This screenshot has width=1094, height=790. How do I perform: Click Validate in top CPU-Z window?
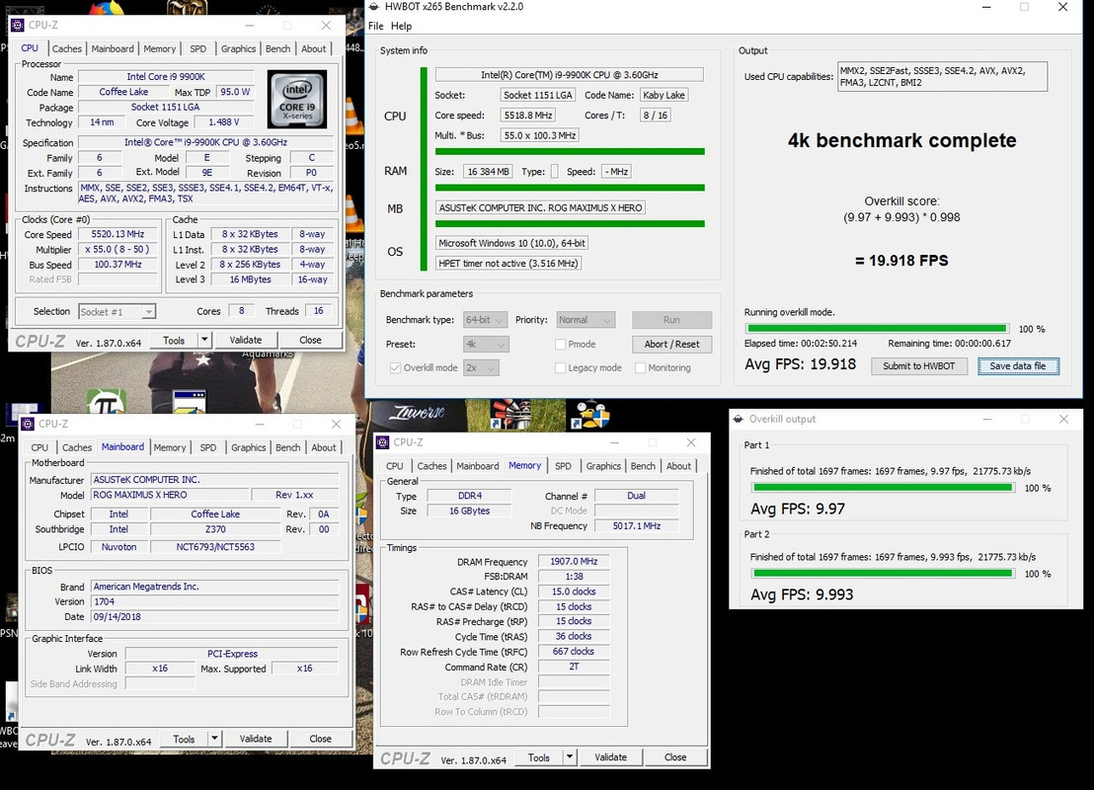246,340
